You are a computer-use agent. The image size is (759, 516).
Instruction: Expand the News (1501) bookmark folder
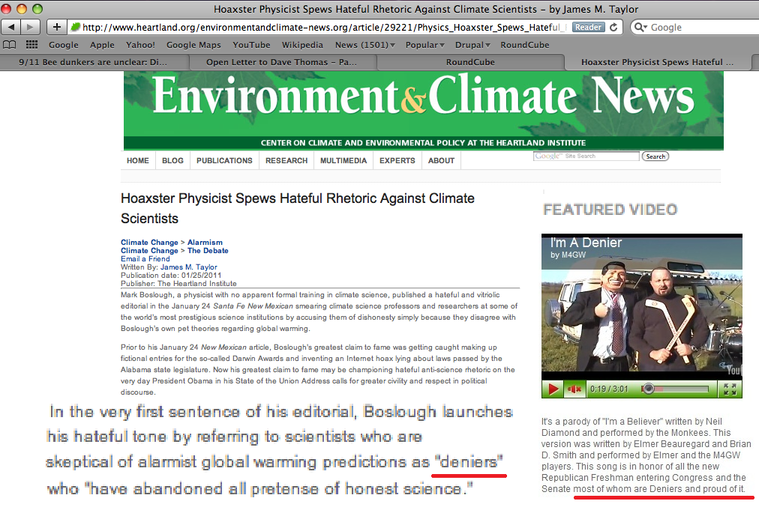point(365,45)
